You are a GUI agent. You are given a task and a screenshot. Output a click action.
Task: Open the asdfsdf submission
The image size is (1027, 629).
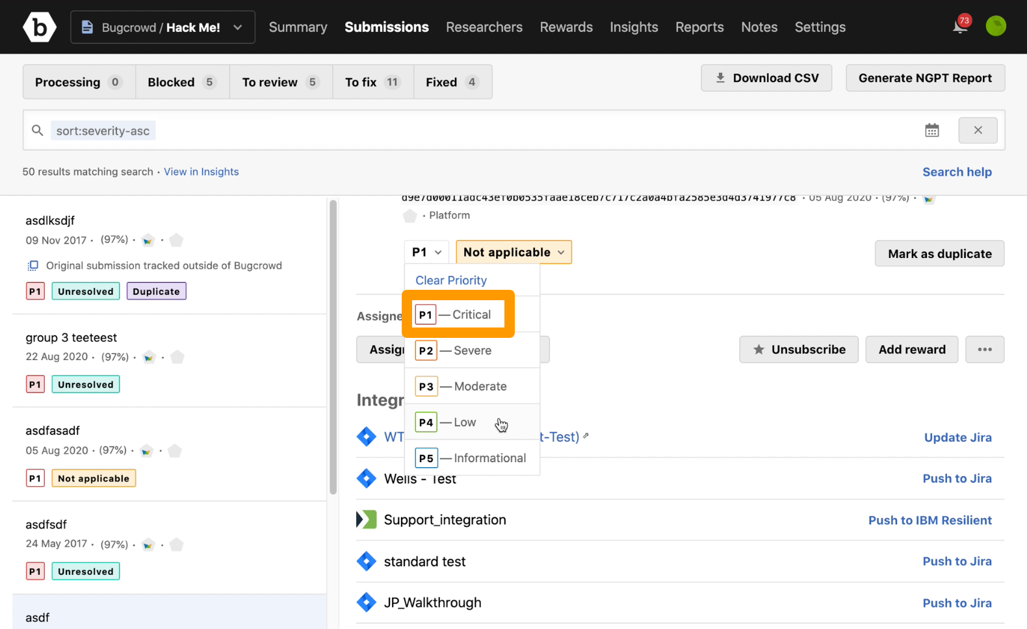(46, 524)
